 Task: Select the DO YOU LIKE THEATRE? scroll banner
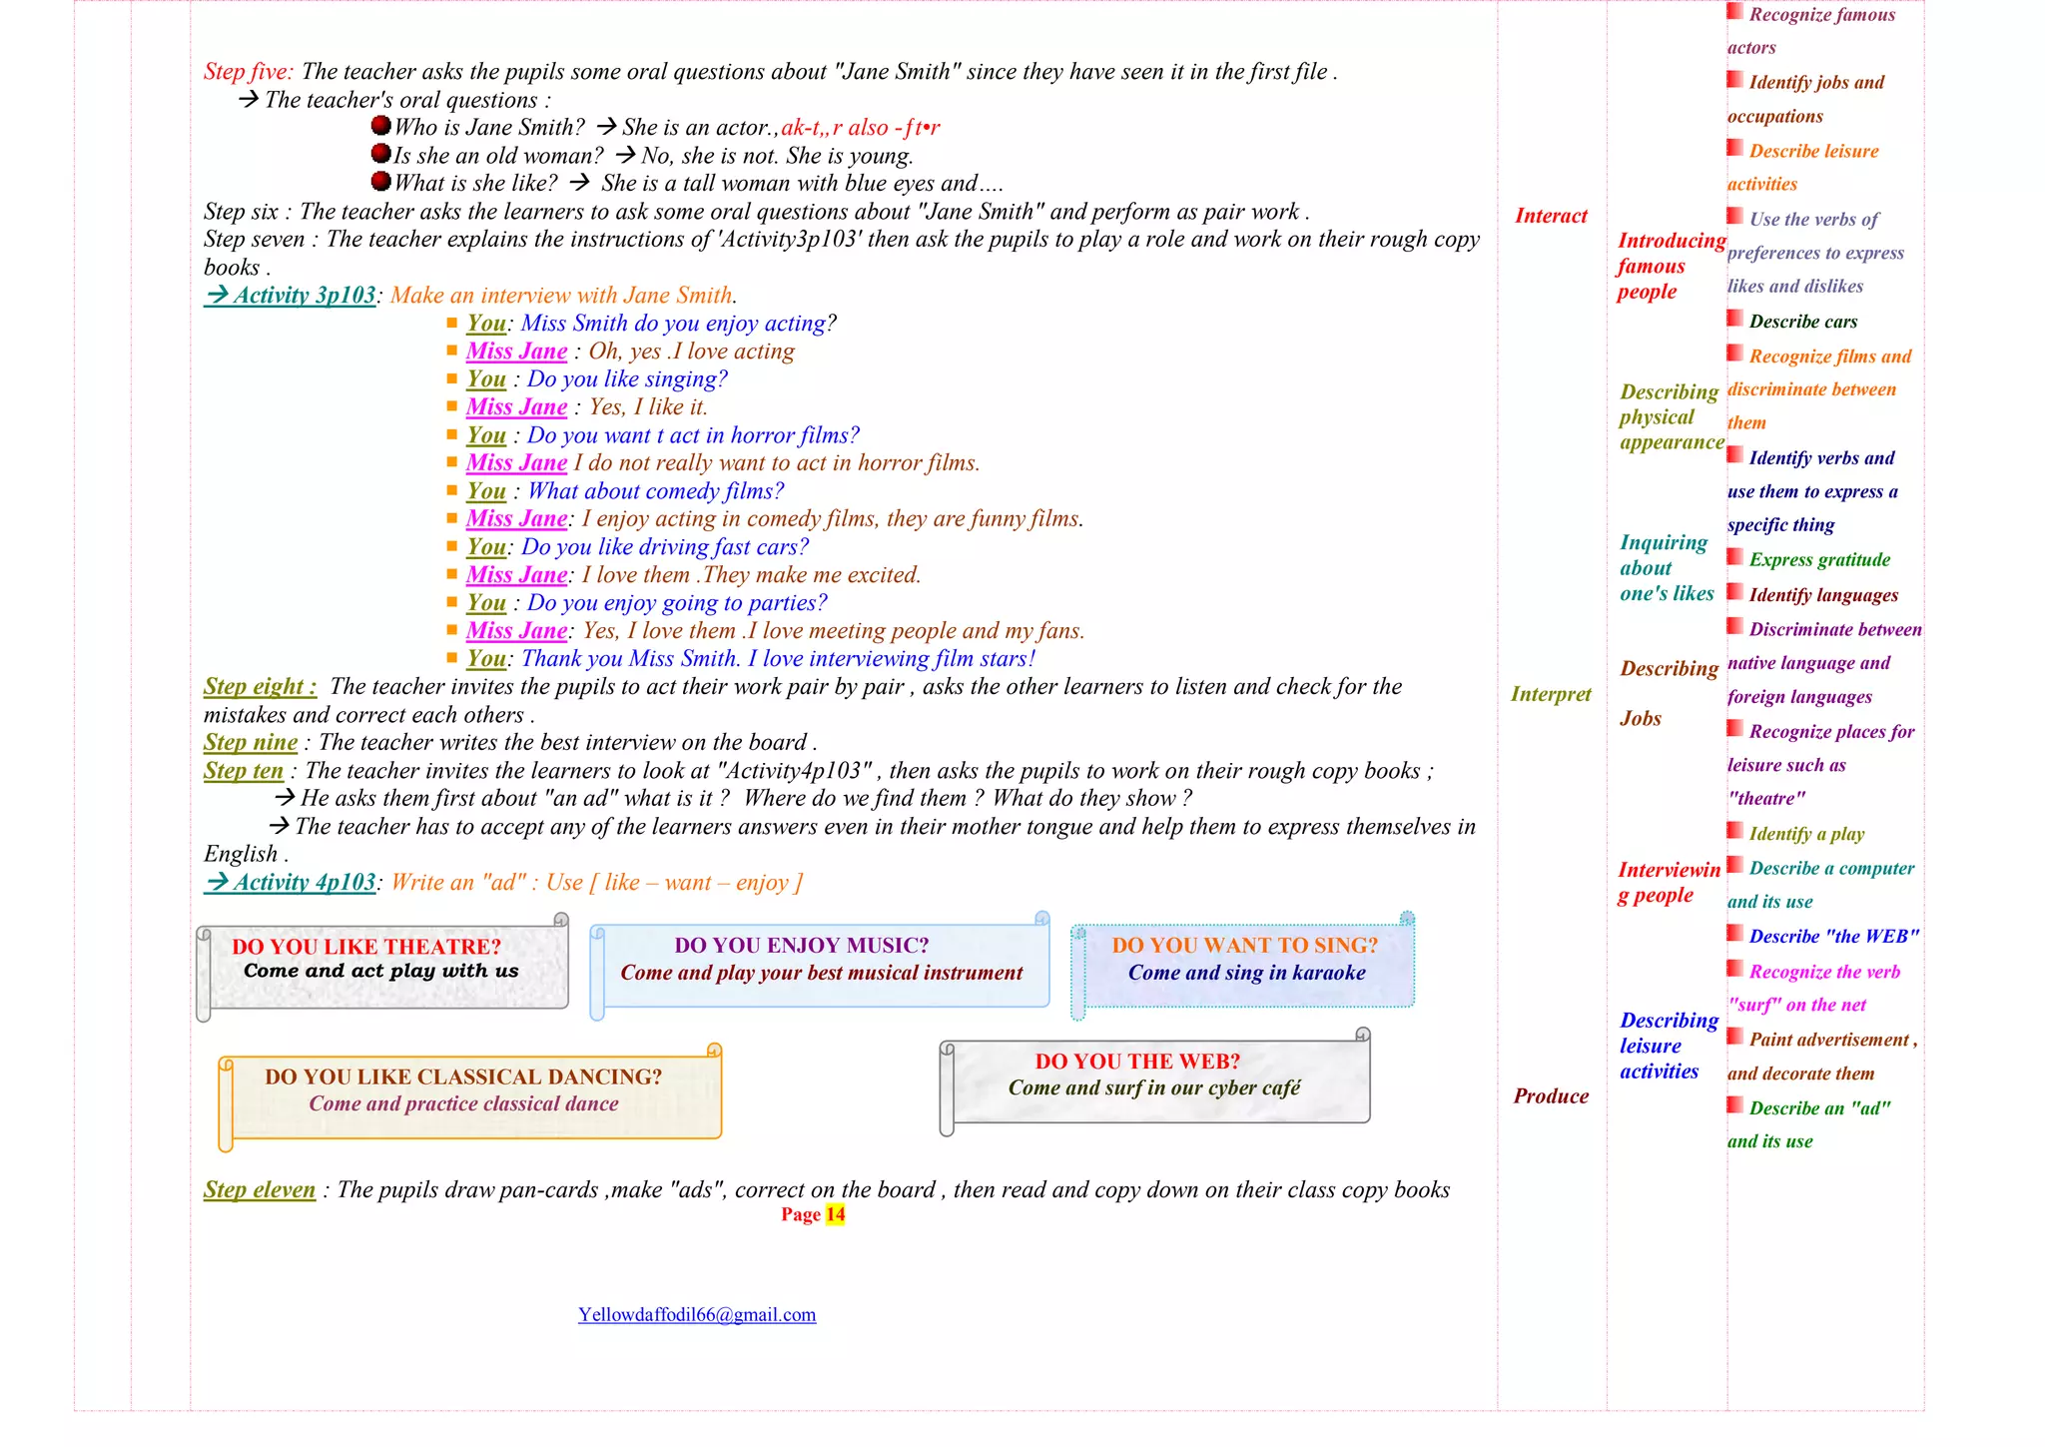382,966
